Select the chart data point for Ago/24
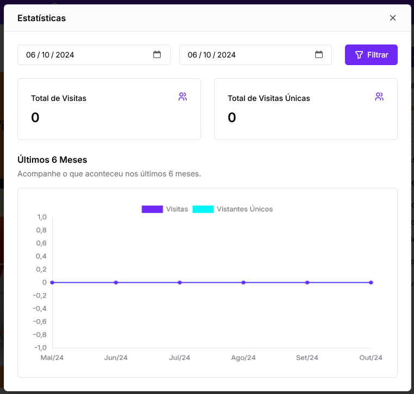This screenshot has height=394, width=414. coord(243,282)
